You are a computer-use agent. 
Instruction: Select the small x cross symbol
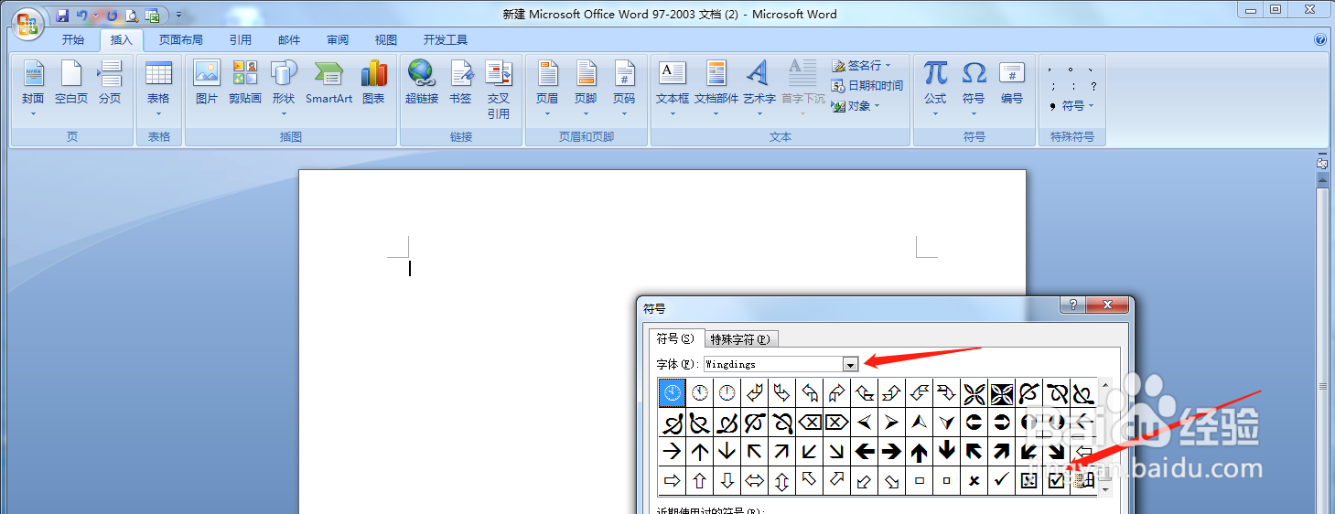click(x=974, y=480)
